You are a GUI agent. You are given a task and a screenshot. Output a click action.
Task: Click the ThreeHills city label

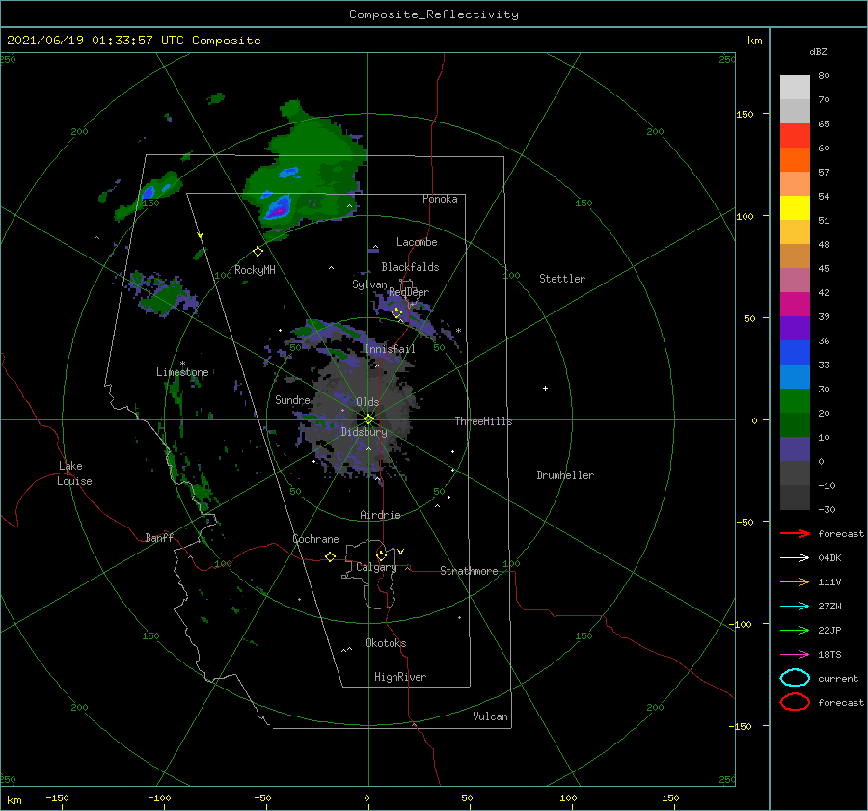tap(483, 421)
